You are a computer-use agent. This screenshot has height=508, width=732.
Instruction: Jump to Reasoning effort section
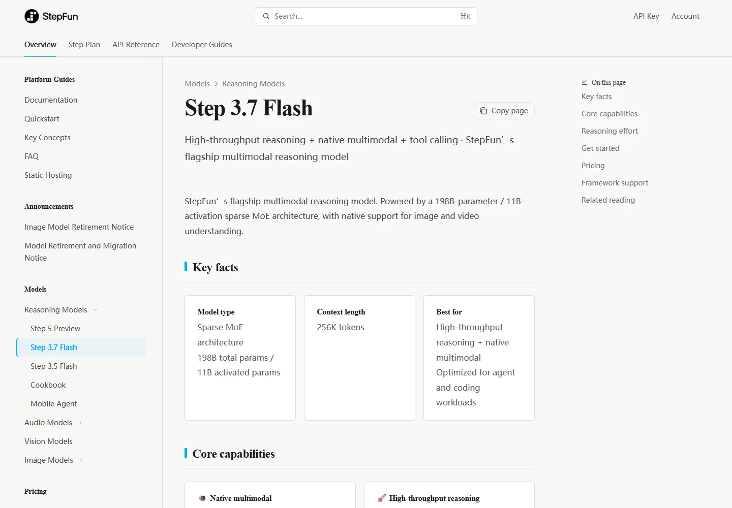609,131
